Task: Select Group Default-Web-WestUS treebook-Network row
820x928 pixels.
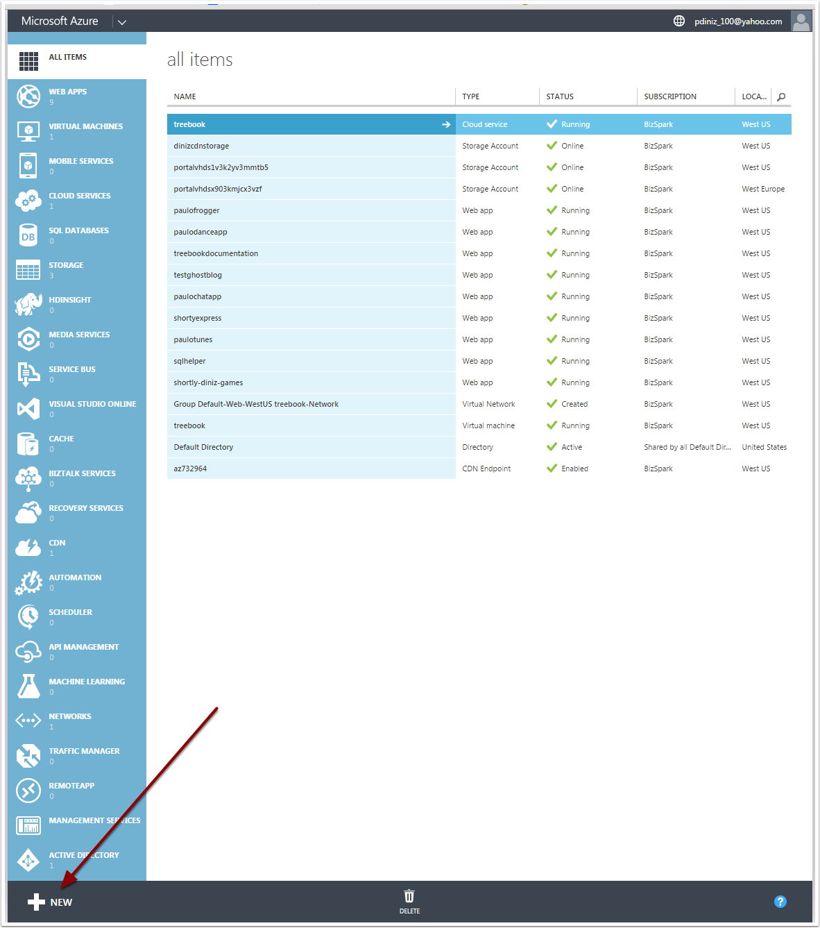Action: point(479,404)
